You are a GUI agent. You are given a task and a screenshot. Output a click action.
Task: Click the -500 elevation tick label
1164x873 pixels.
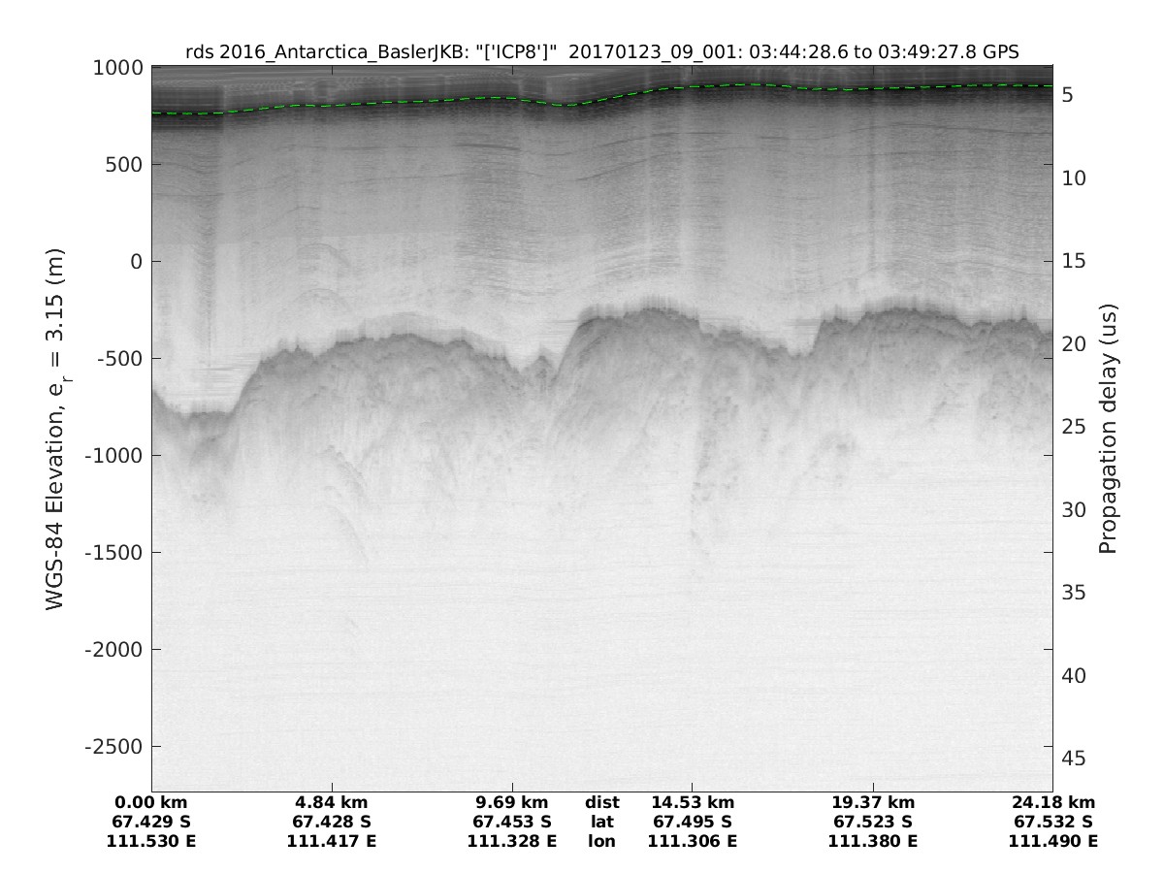[x=117, y=359]
